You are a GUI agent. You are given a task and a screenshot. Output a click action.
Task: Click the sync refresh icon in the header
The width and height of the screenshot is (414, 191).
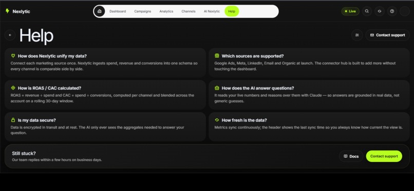380,11
